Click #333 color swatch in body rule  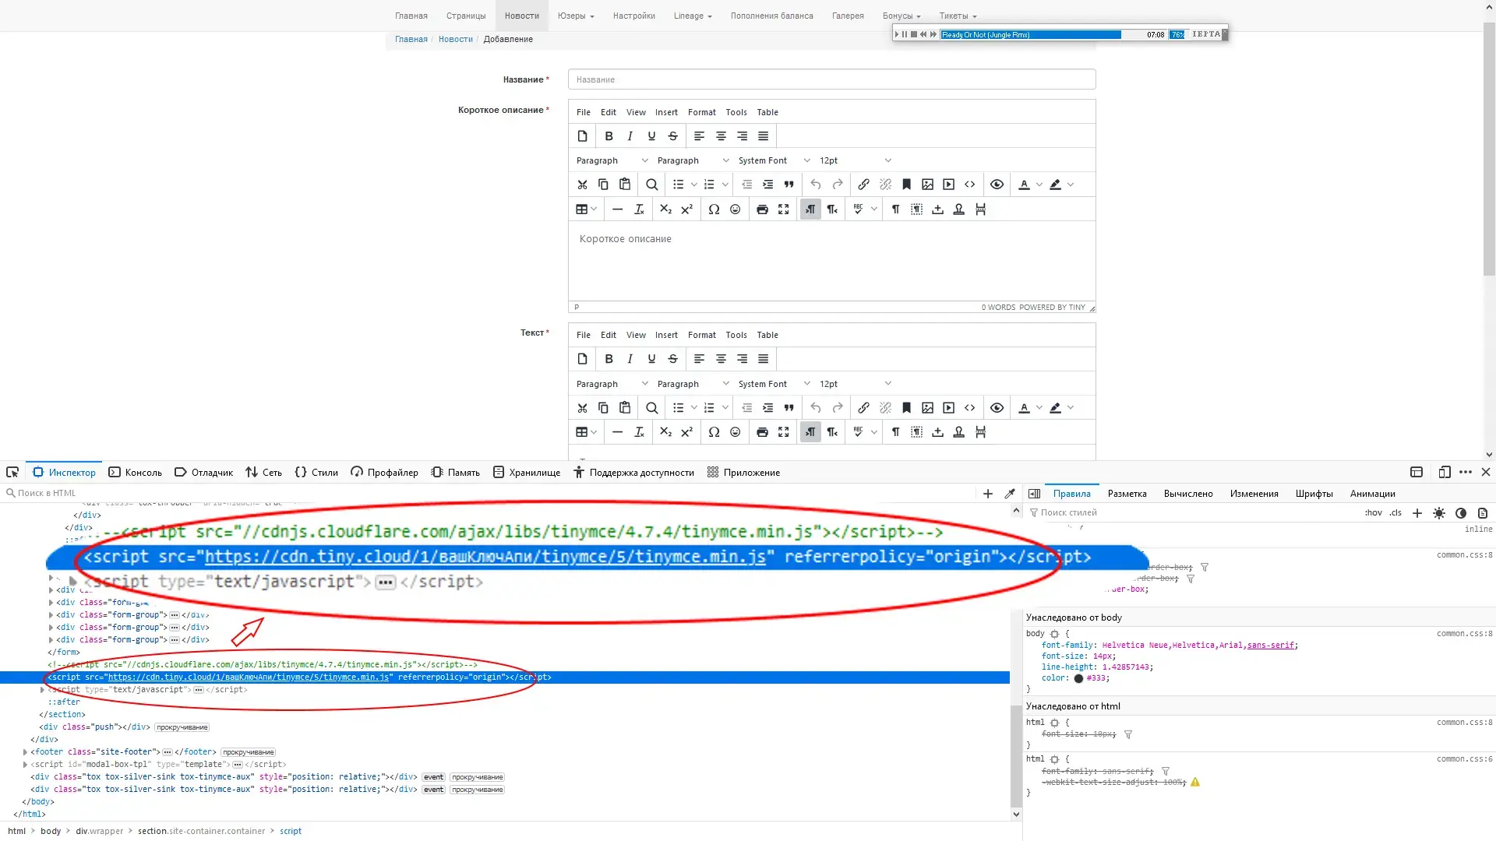[x=1078, y=678]
